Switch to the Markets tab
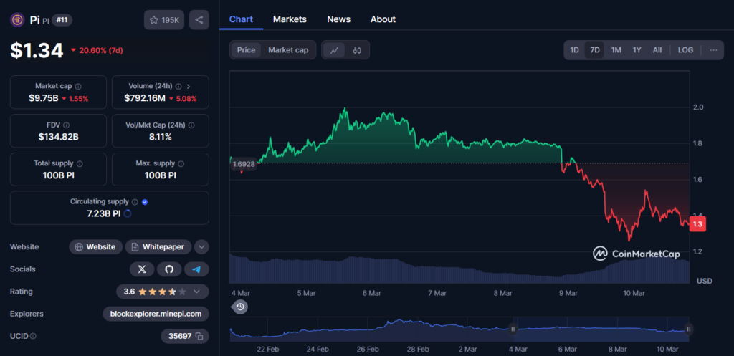Screen dimensions: 734x356 tap(290, 19)
